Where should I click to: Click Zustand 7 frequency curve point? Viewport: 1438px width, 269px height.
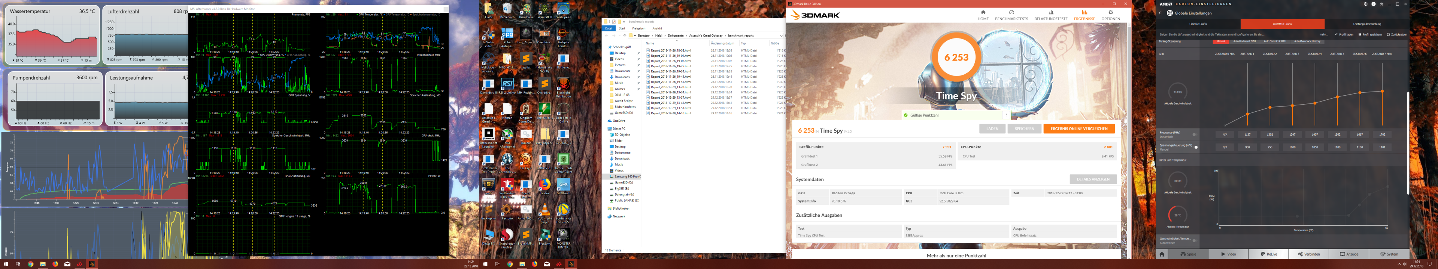click(x=1382, y=91)
